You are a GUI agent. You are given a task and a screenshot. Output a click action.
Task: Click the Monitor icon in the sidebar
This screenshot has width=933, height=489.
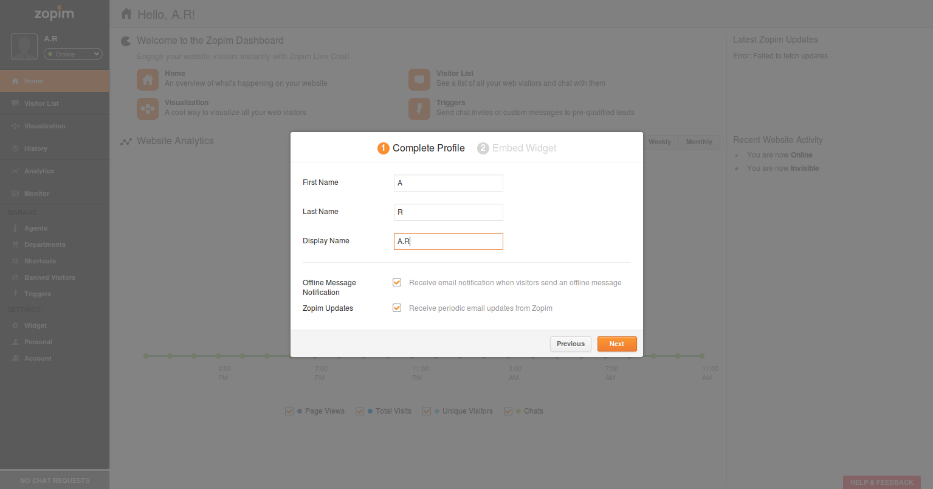point(15,193)
